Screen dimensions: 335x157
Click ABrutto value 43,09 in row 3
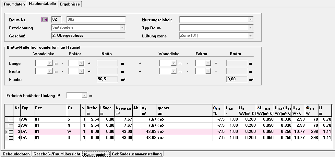point(124,132)
